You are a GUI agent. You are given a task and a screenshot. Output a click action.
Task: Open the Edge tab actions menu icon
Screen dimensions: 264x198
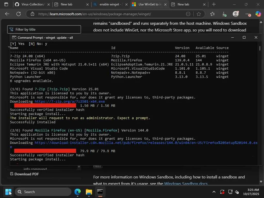pyautogui.click(x=6, y=4)
